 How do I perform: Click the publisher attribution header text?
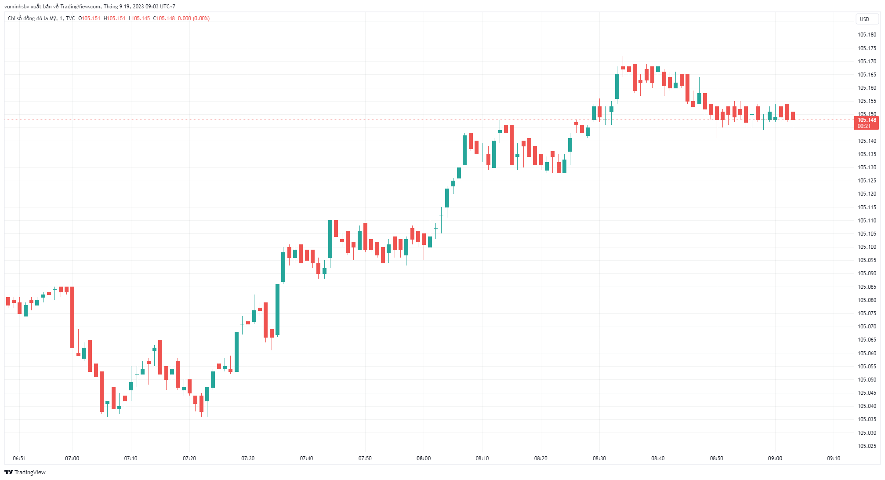tap(90, 7)
